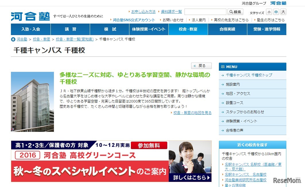The width and height of the screenshot is (305, 187).
Task: Select the 合格実績 navigation tab
Action: click(228, 29)
